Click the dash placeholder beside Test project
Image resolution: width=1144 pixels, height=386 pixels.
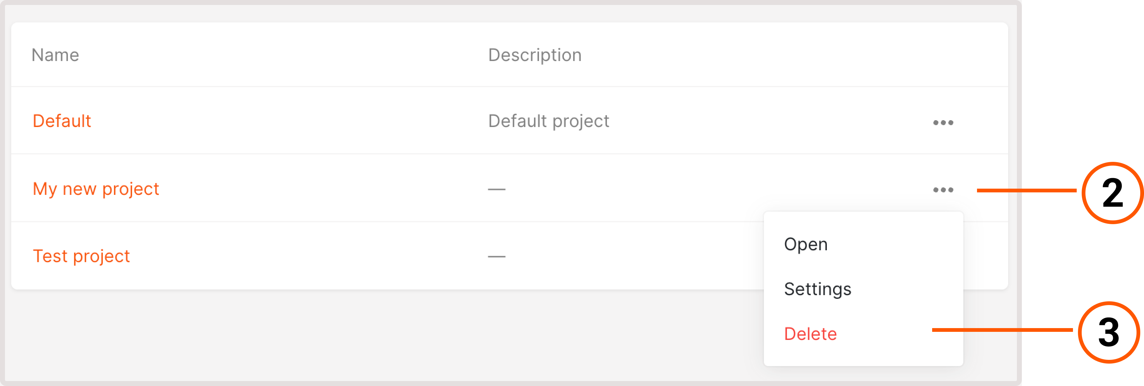(x=496, y=256)
